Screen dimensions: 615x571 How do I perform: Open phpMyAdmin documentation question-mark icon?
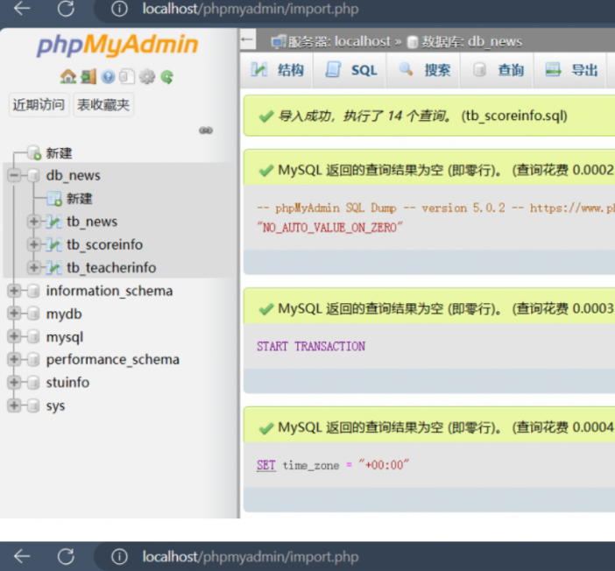point(108,77)
